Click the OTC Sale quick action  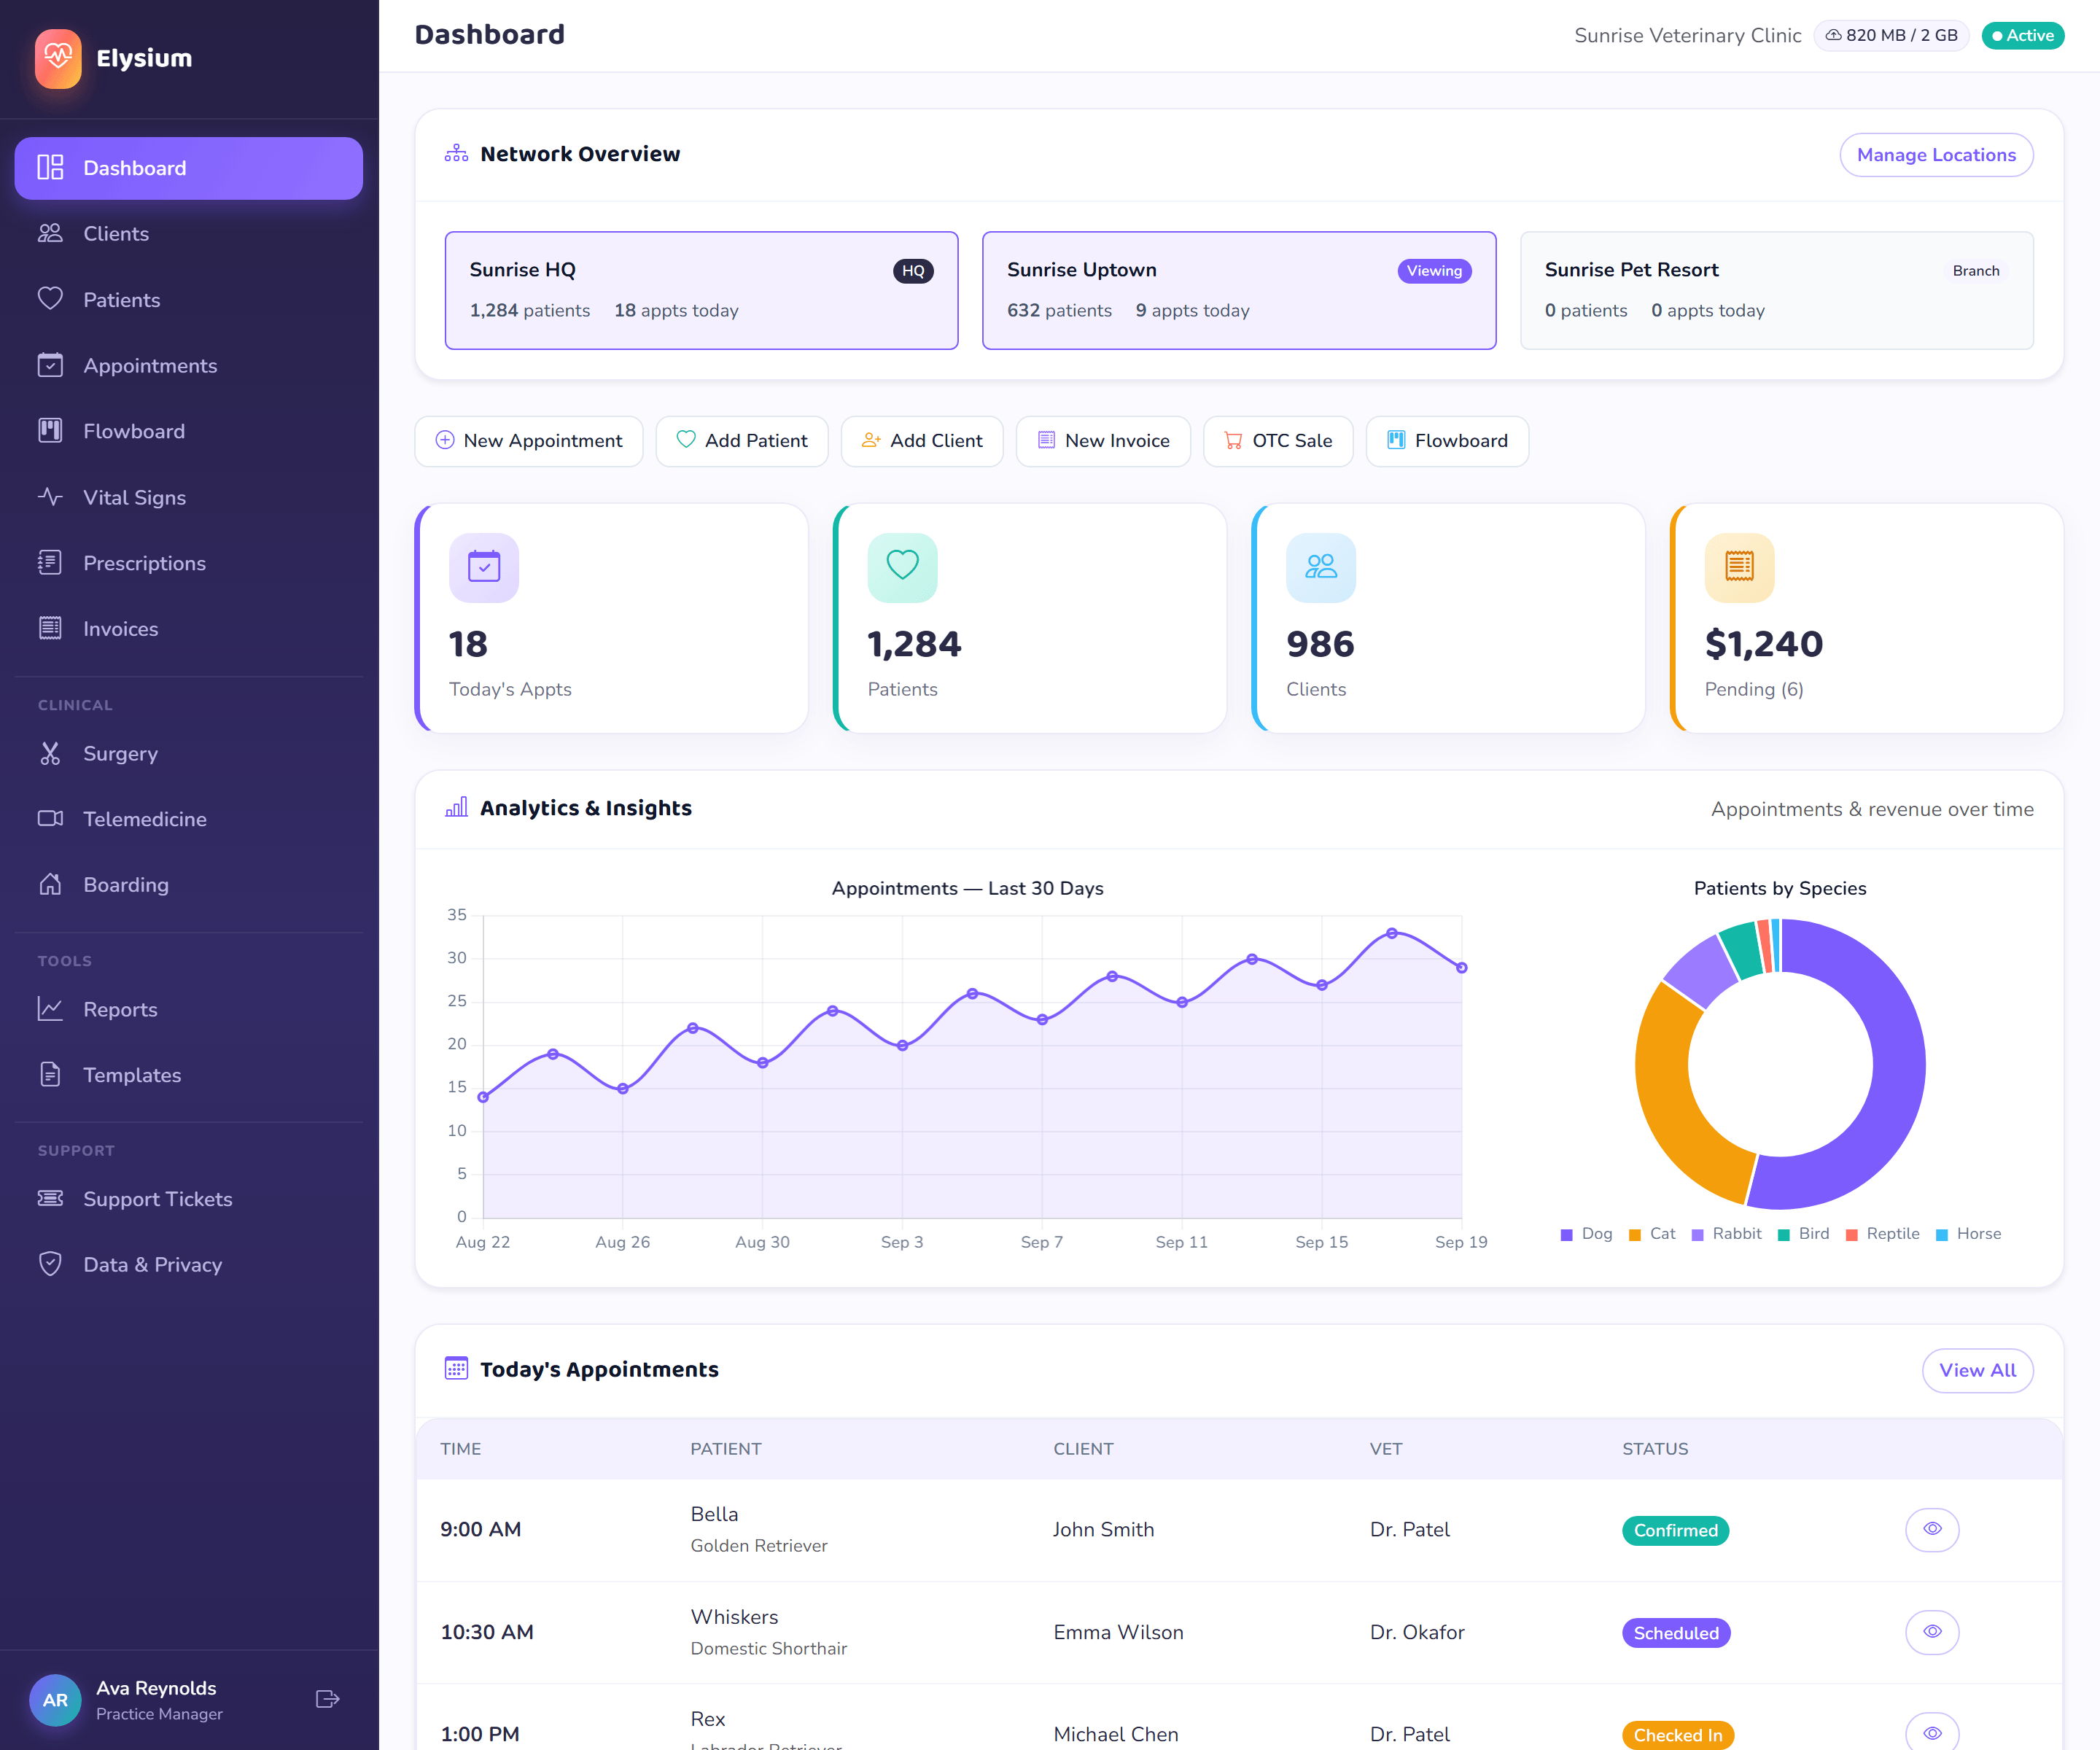[1278, 441]
